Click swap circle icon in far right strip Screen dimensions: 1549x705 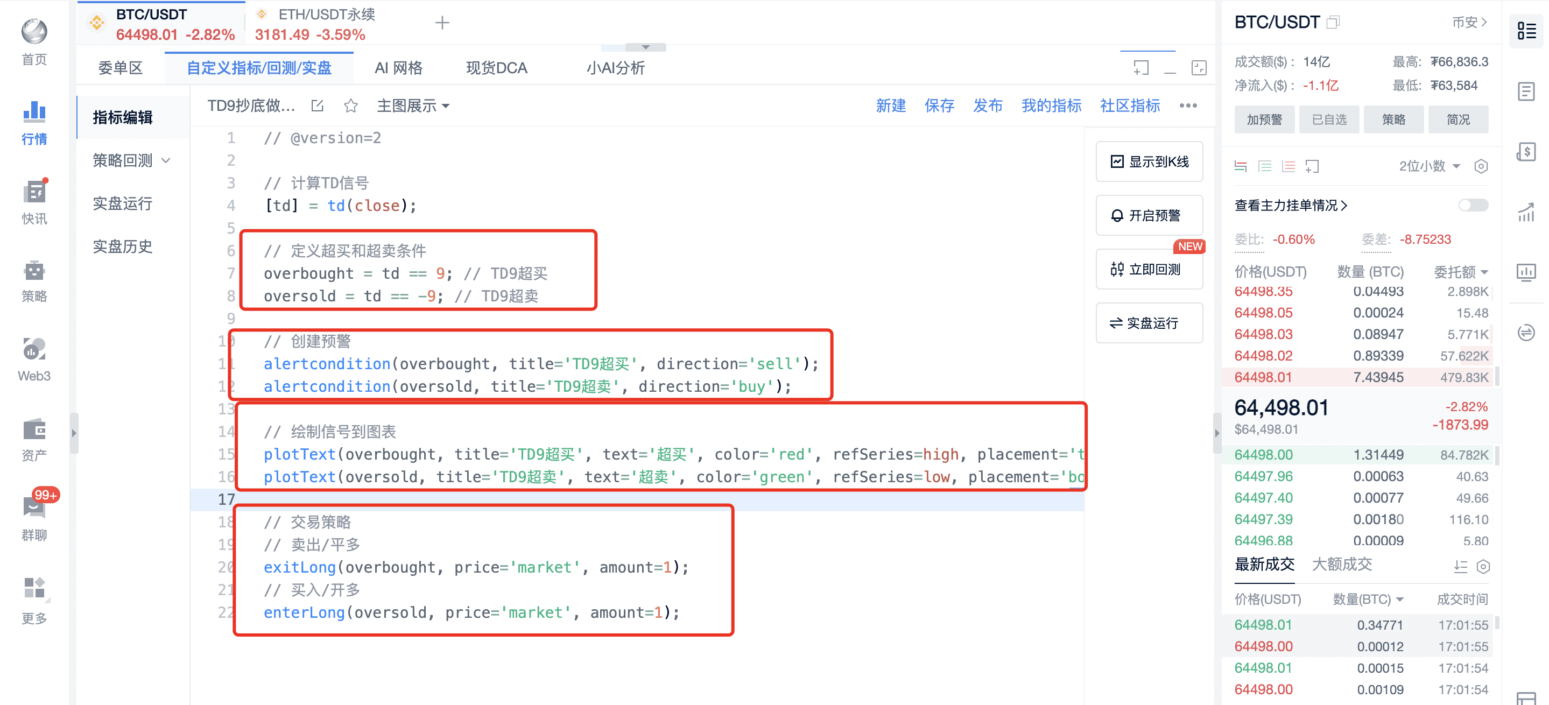1526,333
